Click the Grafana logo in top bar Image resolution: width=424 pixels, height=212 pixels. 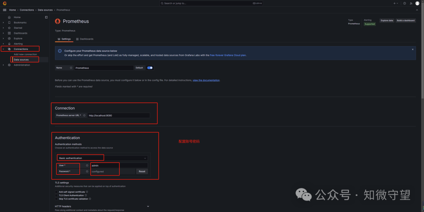point(5,3)
